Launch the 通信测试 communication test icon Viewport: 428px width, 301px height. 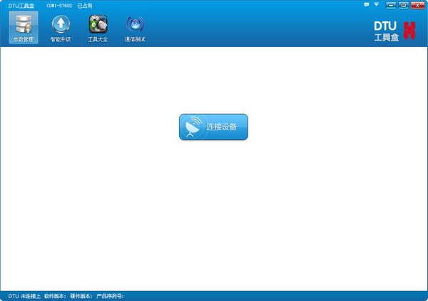(x=135, y=28)
